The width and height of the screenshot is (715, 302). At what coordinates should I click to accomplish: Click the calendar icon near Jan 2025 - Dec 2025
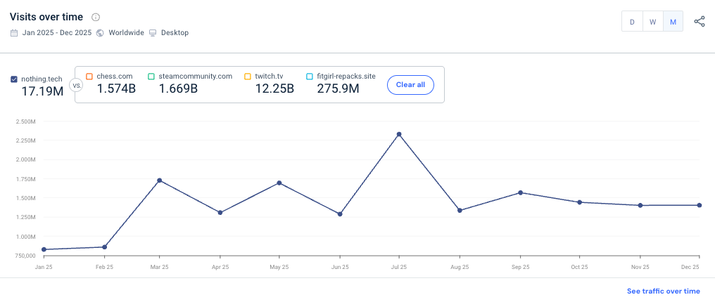click(14, 33)
